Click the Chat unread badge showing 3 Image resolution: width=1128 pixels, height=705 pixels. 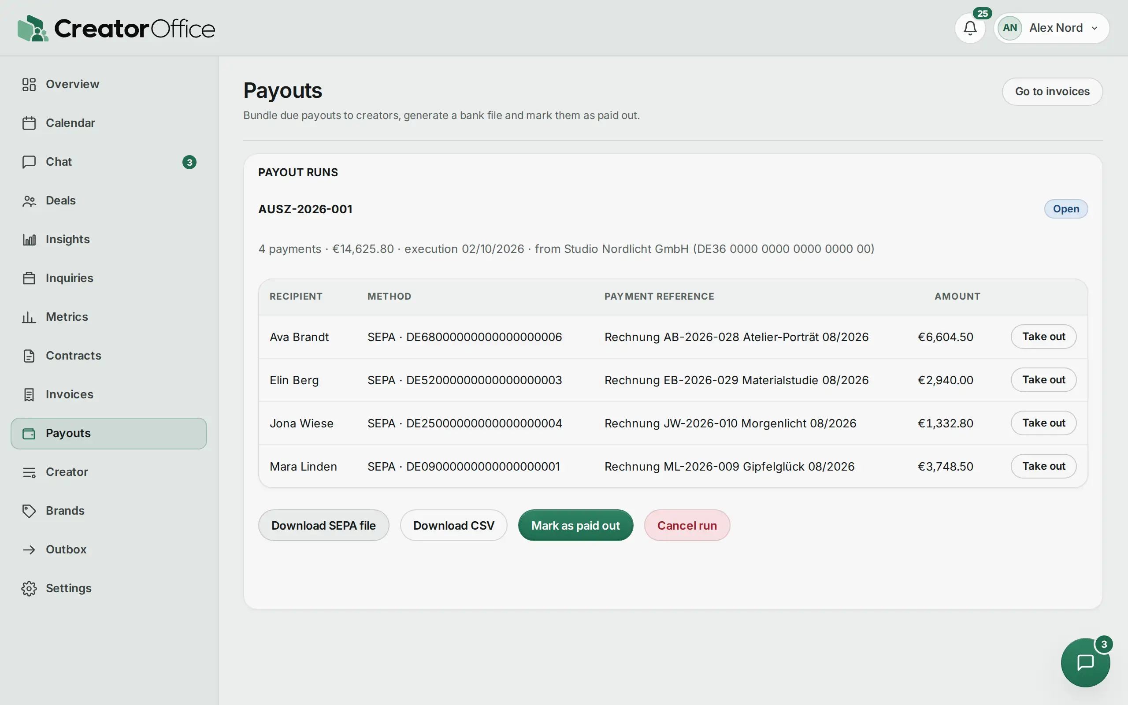click(x=189, y=162)
